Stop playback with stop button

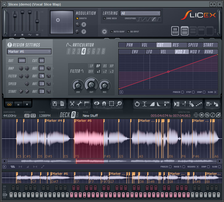pyautogui.click(x=27, y=105)
